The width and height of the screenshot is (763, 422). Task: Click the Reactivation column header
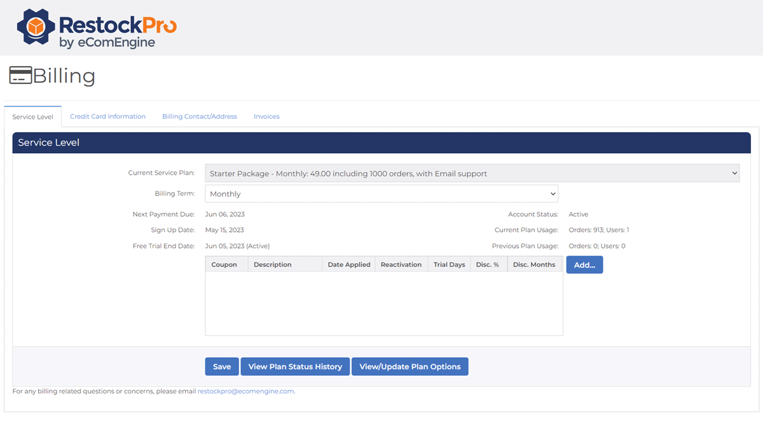coord(401,264)
